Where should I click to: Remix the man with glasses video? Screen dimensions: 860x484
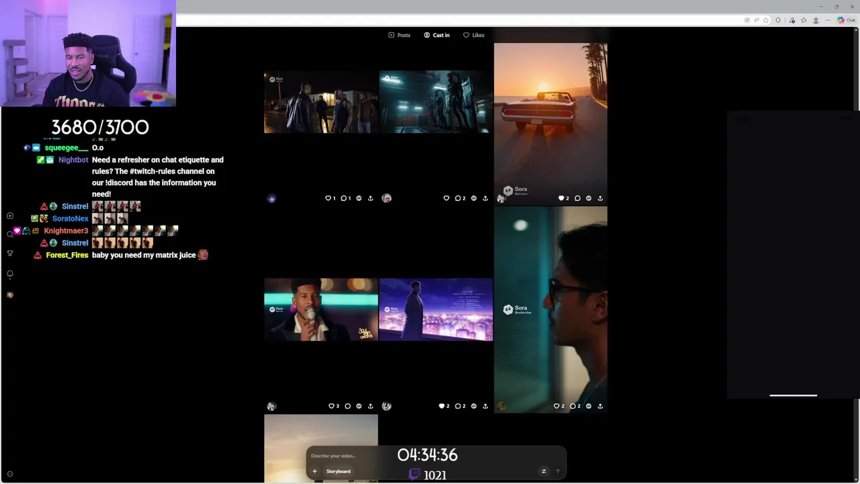coord(589,406)
